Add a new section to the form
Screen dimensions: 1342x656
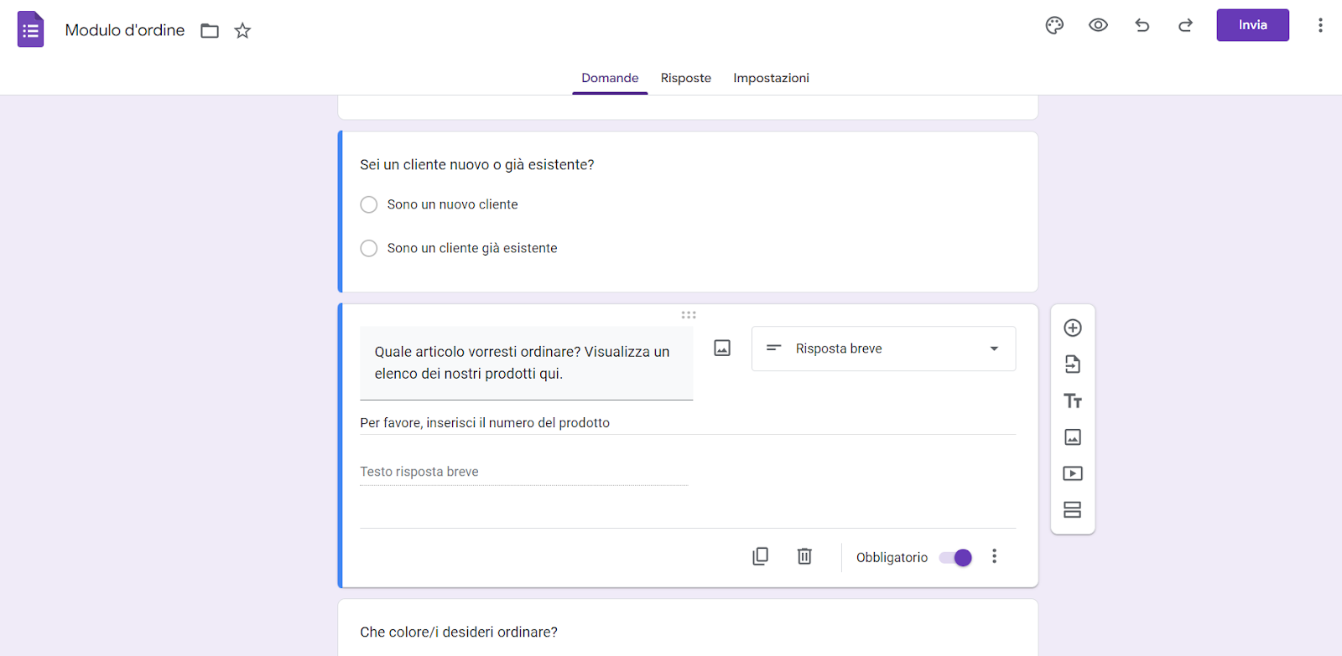coord(1072,510)
